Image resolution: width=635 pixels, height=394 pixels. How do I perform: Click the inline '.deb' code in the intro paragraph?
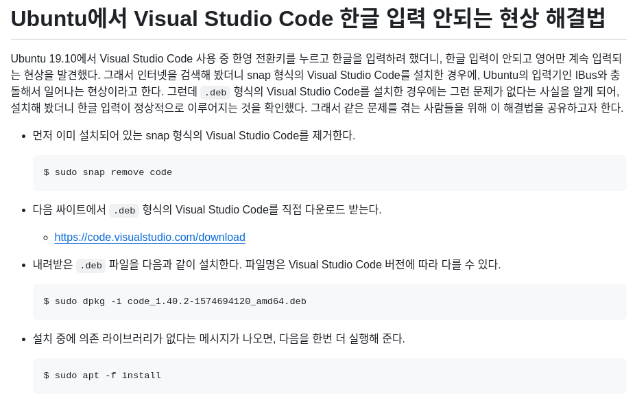pos(215,93)
